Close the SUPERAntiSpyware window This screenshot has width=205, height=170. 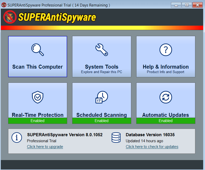click(198, 5)
